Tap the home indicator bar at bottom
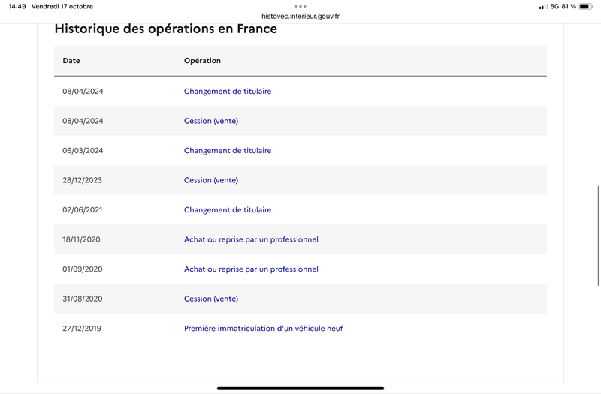Image resolution: width=601 pixels, height=394 pixels. [300, 388]
